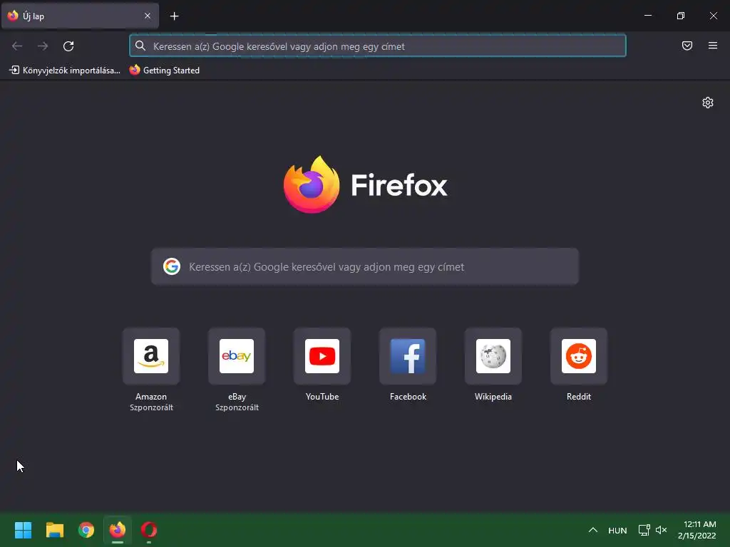Open Opera browser from the taskbar
Screen dimensions: 730x547
coord(149,530)
